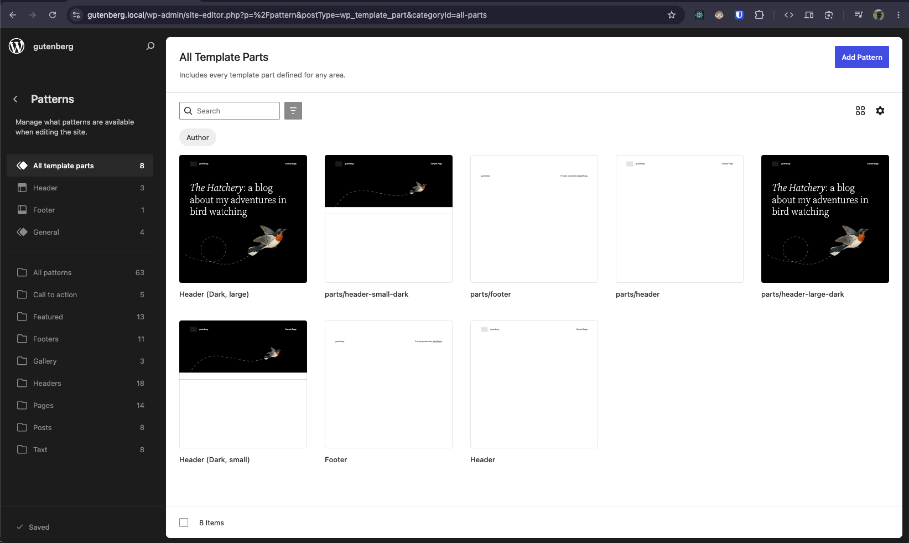The image size is (909, 543).
Task: Open the Header preview thumbnail
Action: [x=534, y=384]
